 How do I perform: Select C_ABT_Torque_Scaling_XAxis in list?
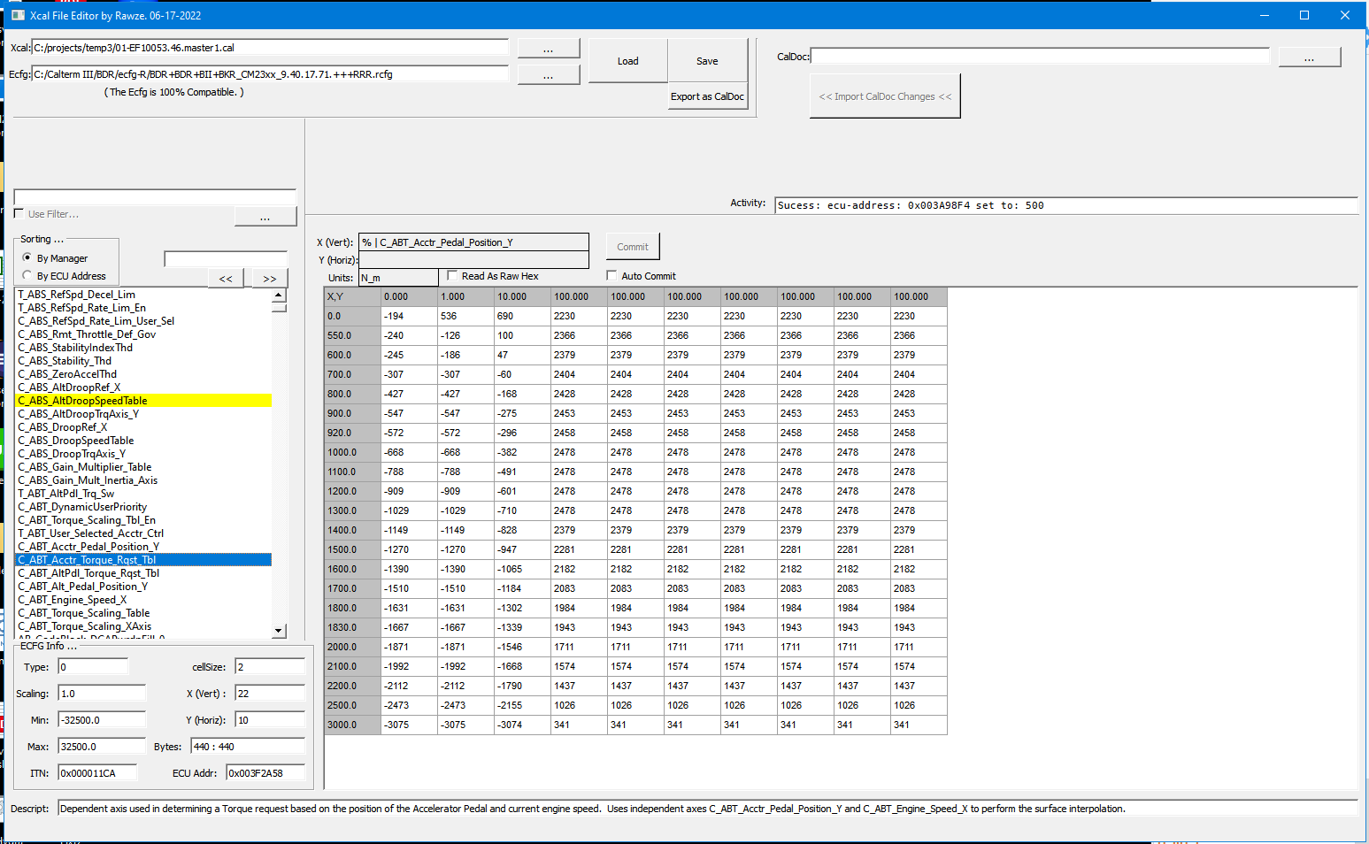click(x=143, y=626)
